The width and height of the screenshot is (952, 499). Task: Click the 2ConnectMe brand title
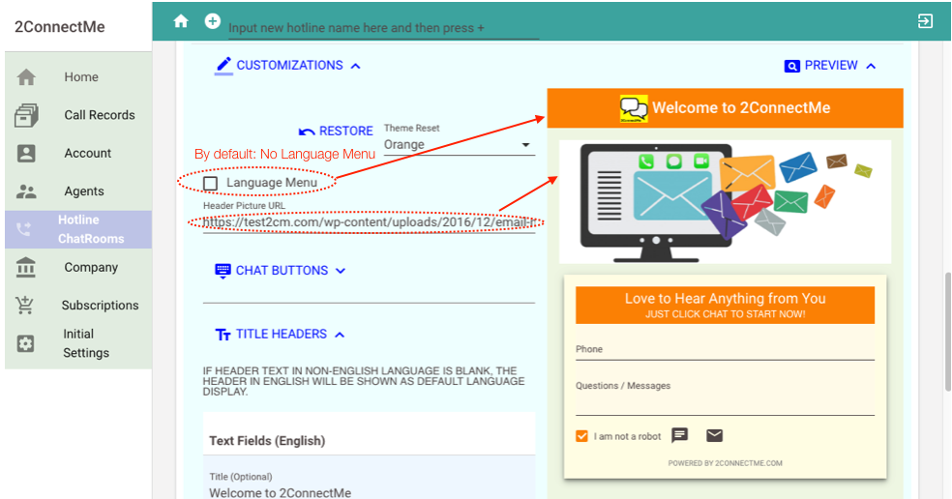[60, 27]
